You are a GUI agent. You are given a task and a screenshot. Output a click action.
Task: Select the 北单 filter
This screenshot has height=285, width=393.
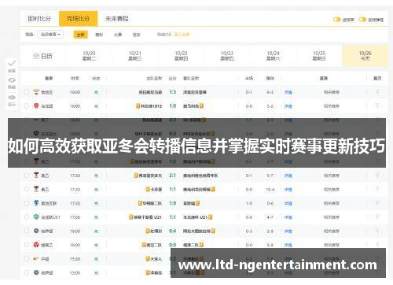click(118, 35)
